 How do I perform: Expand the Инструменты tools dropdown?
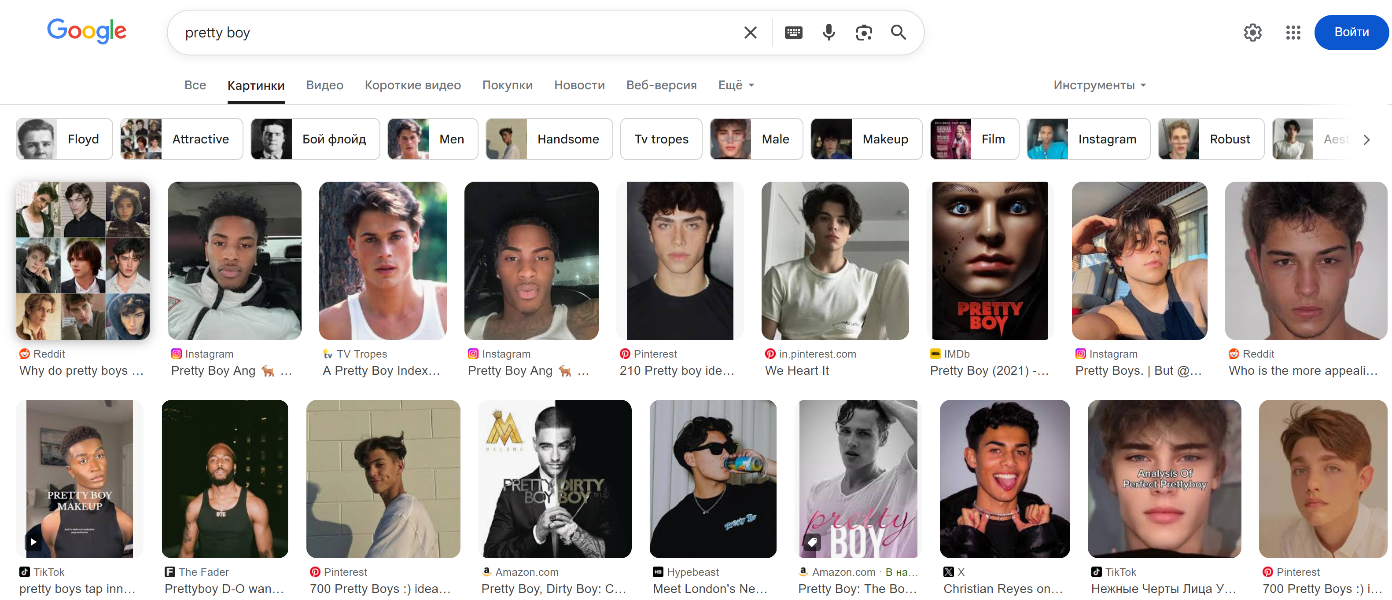[x=1100, y=85]
